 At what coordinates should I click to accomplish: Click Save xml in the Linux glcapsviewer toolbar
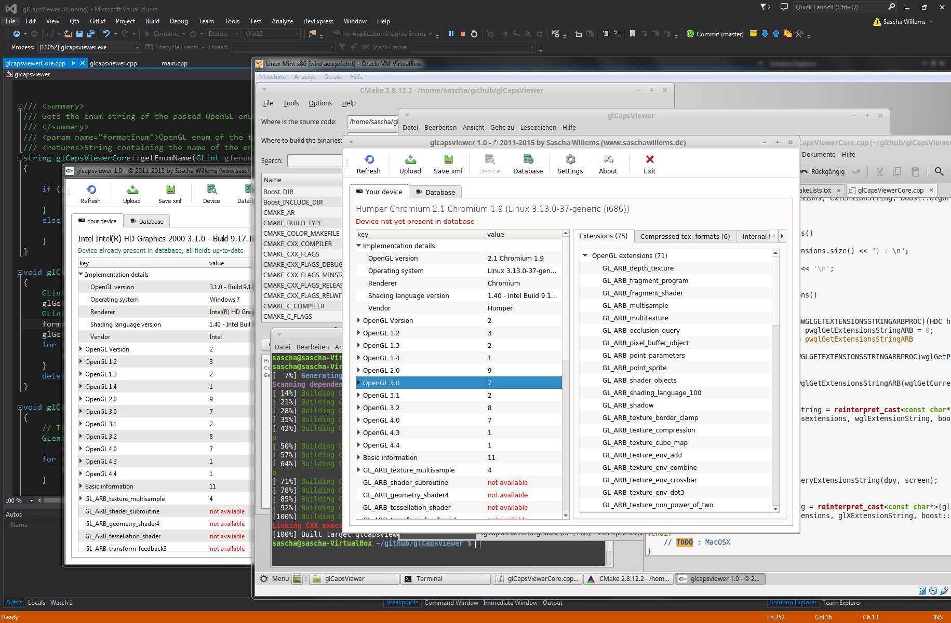click(448, 164)
